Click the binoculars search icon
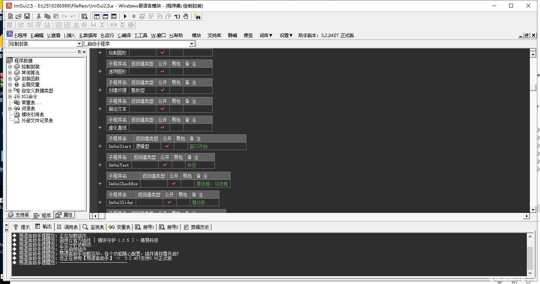The height and width of the screenshot is (284, 540). point(198,16)
